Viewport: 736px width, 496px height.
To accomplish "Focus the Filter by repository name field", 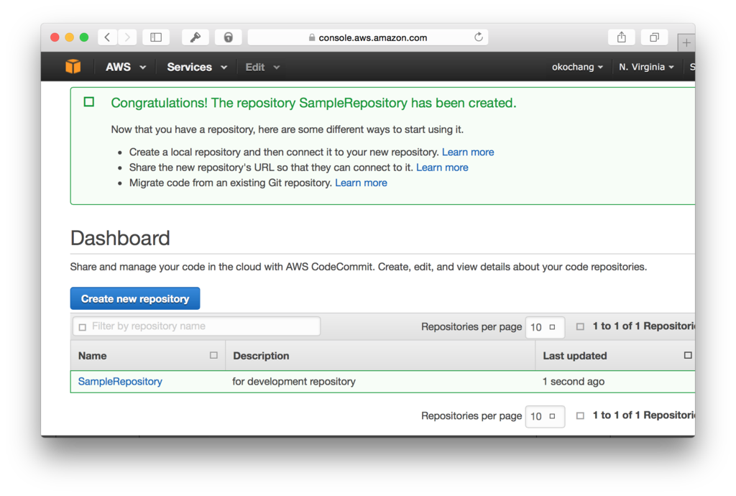I will (x=197, y=326).
